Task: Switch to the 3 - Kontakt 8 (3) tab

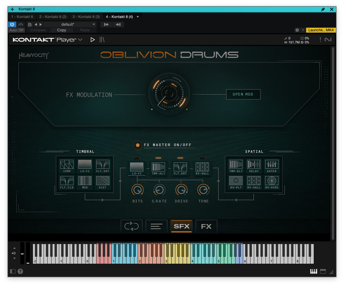Action: (86, 17)
